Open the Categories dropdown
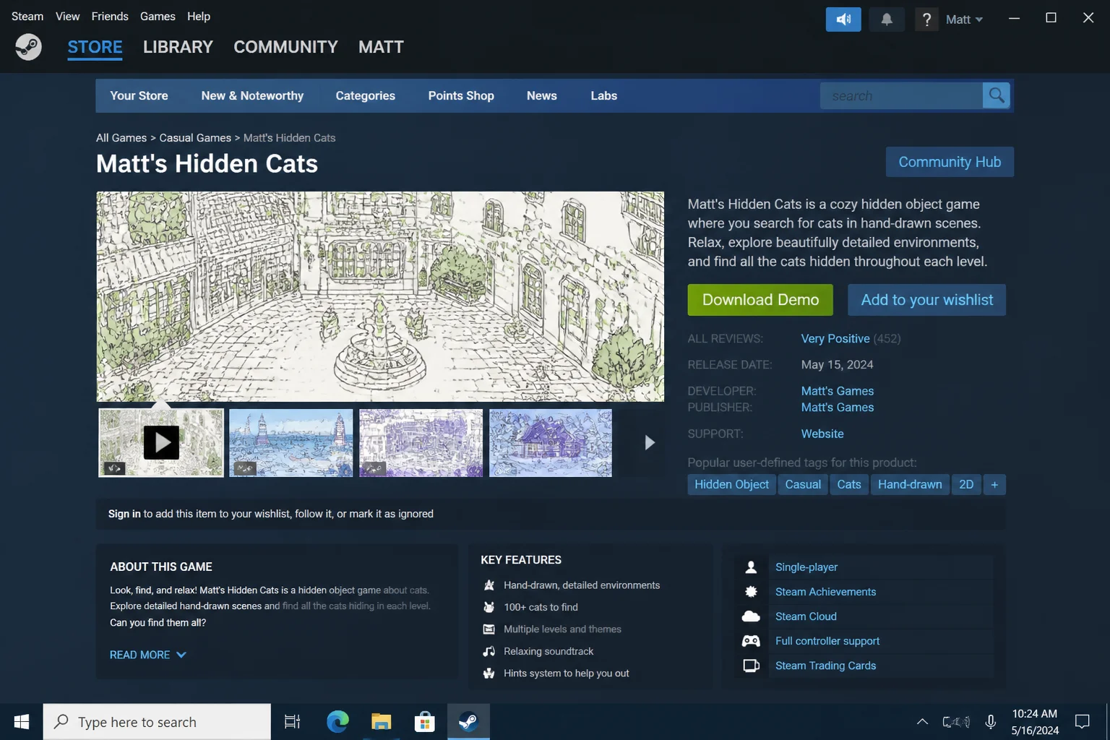1110x740 pixels. click(365, 95)
